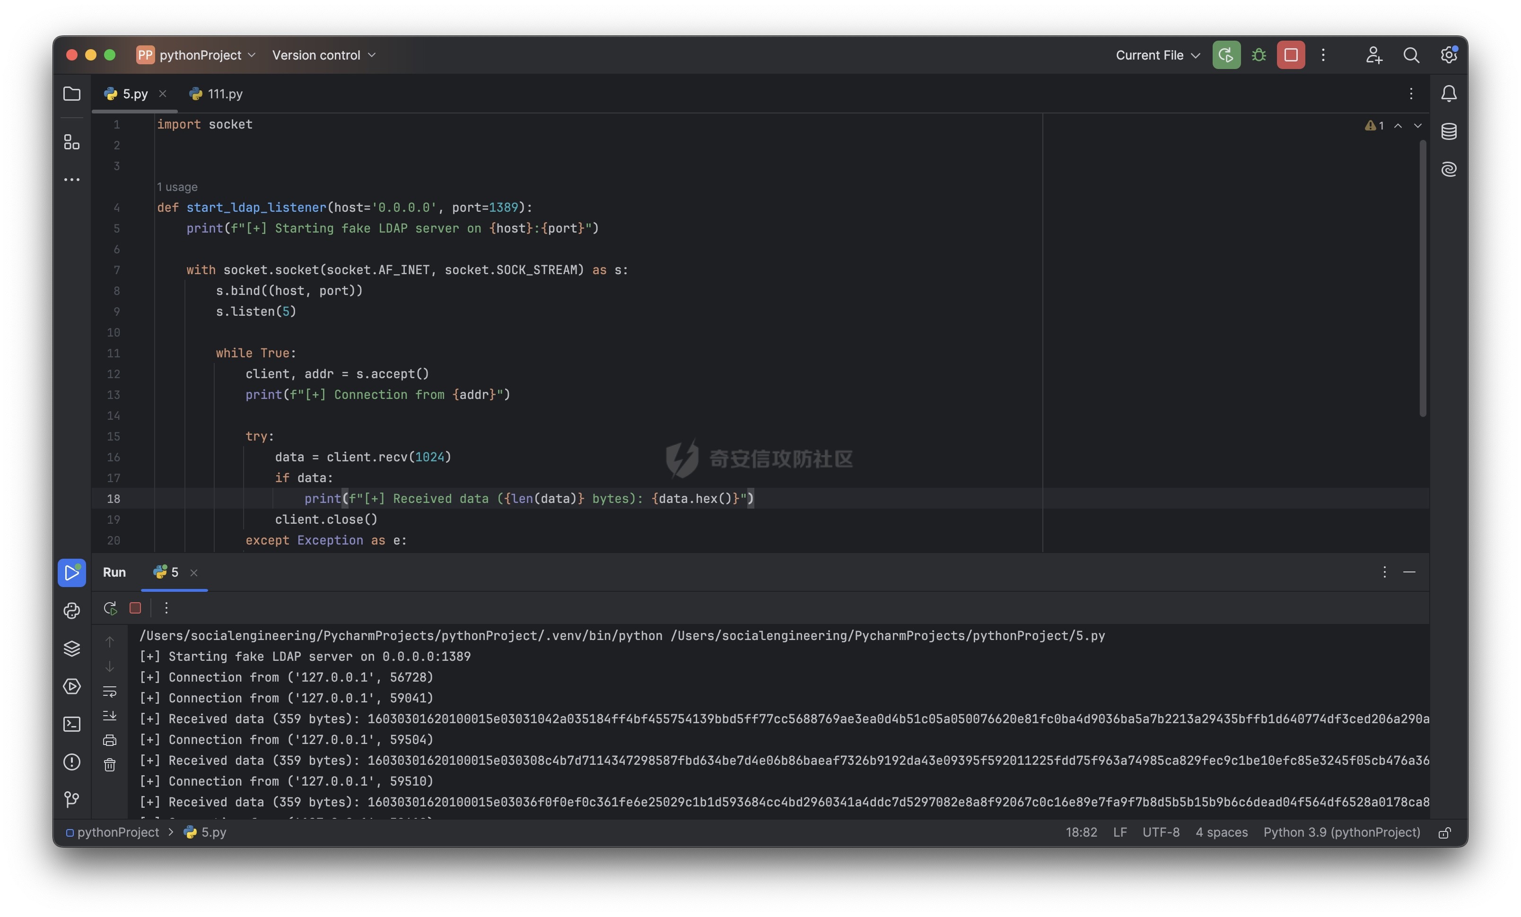Click console line with port 56728

tap(287, 677)
